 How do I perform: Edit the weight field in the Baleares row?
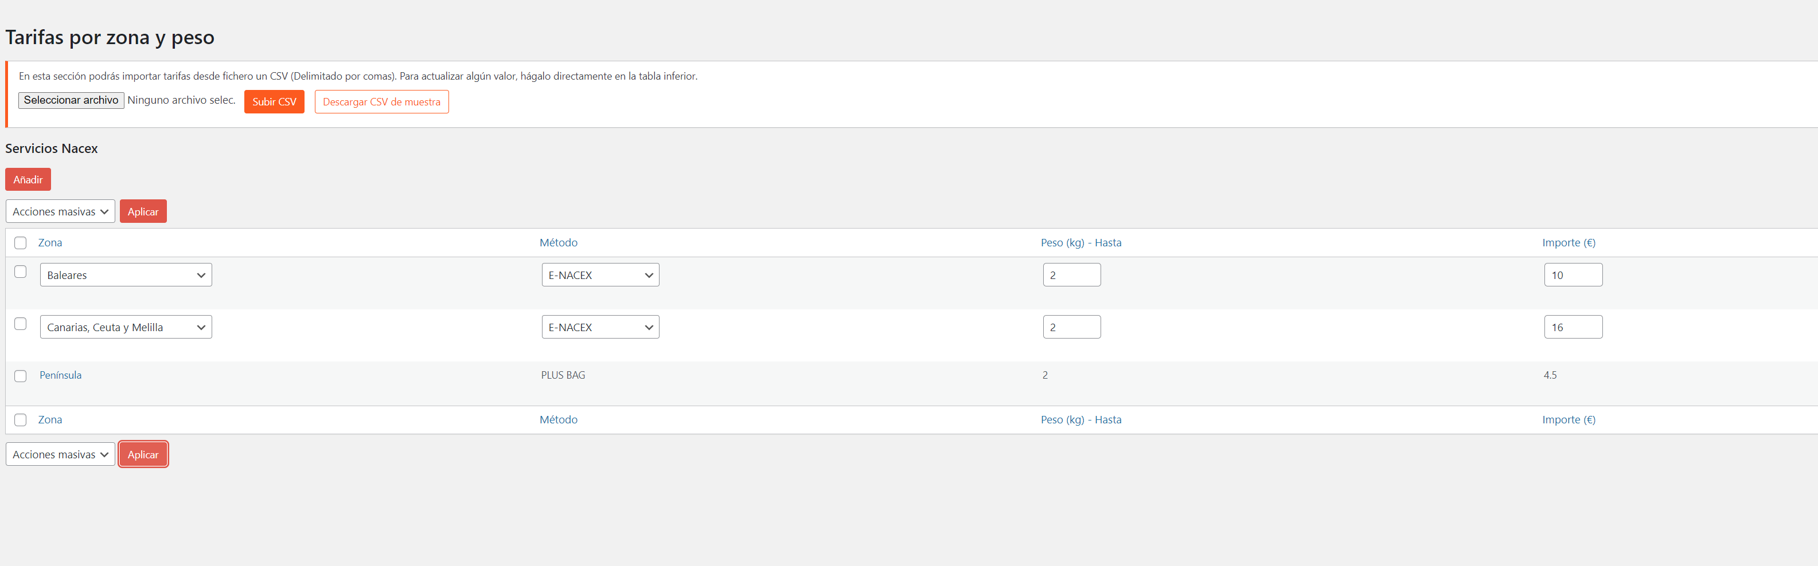1071,275
